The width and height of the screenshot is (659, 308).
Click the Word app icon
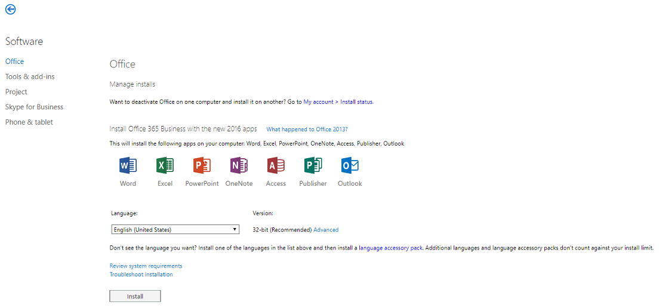pos(128,166)
